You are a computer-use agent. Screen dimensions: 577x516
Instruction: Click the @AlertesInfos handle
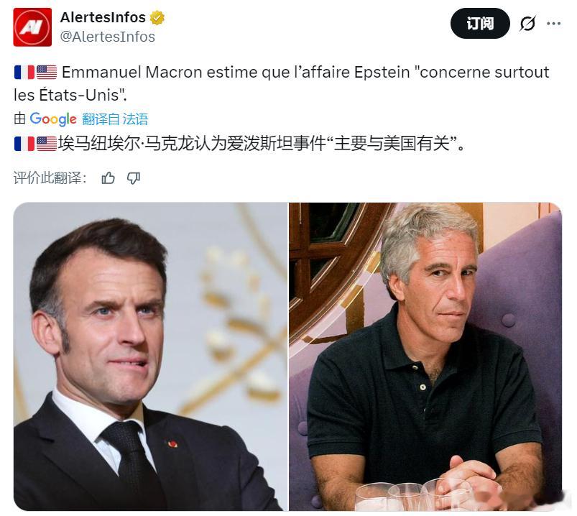108,37
